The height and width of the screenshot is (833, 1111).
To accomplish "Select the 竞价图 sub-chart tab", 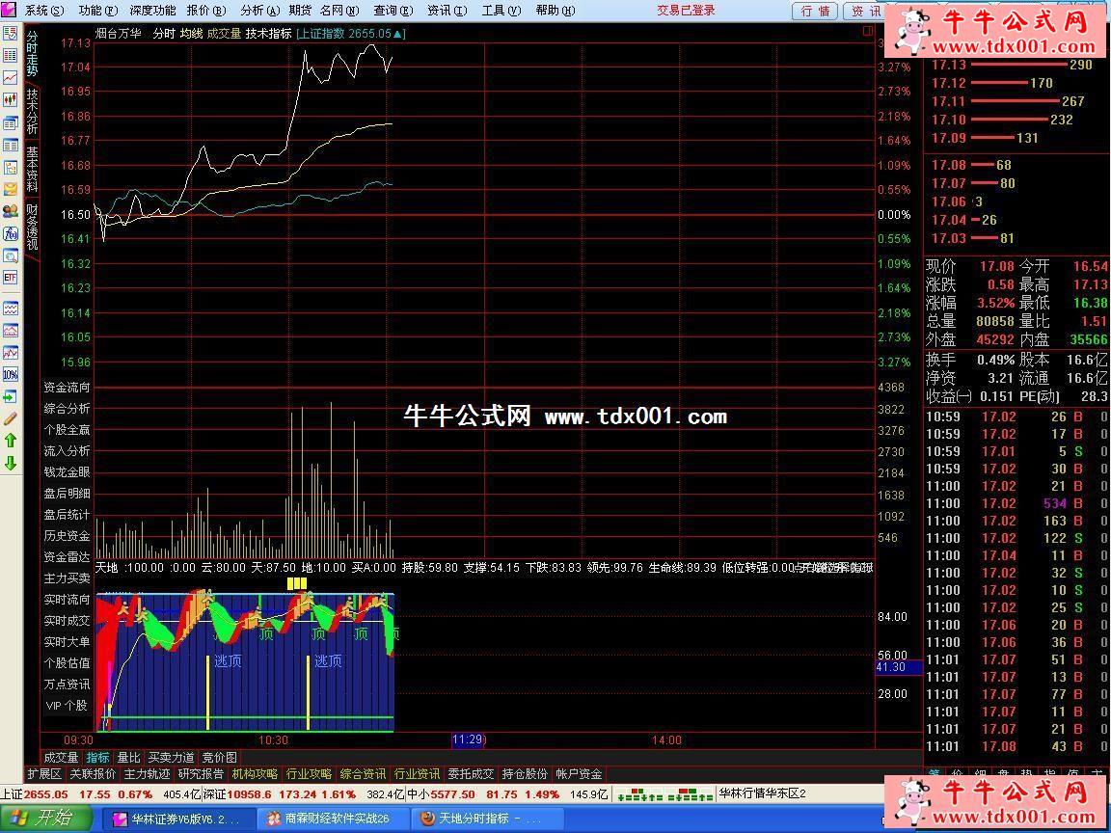I will tap(220, 758).
